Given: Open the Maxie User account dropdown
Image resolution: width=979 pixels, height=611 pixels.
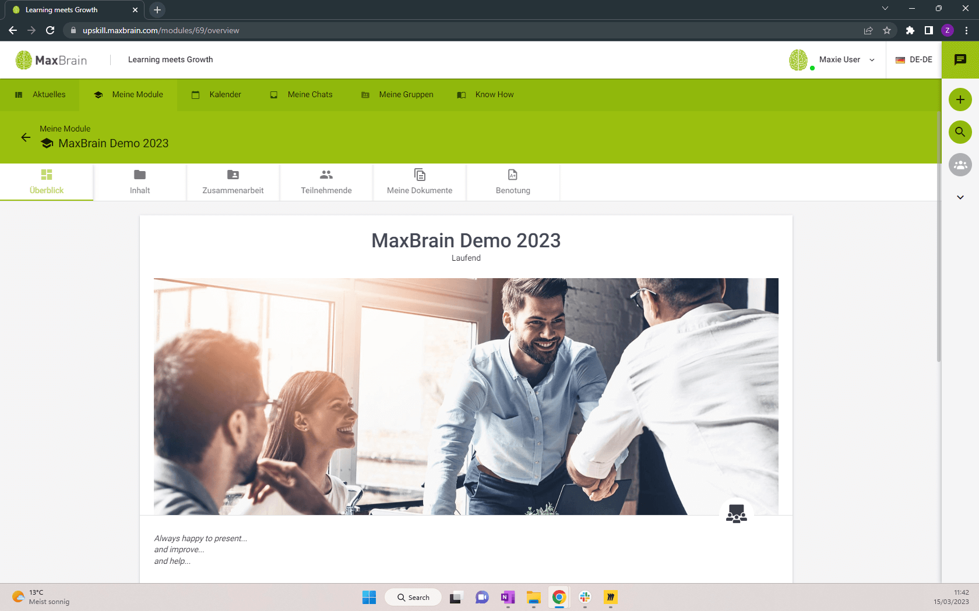Looking at the screenshot, I should pyautogui.click(x=847, y=60).
